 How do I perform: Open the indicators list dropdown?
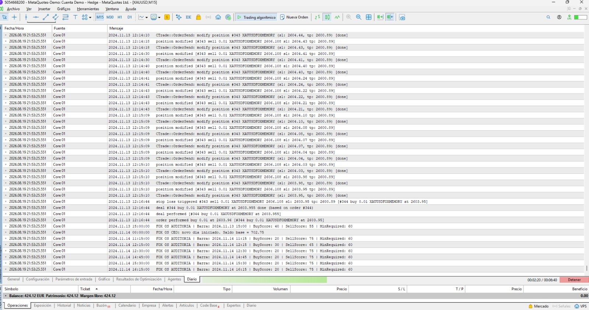tap(143, 17)
